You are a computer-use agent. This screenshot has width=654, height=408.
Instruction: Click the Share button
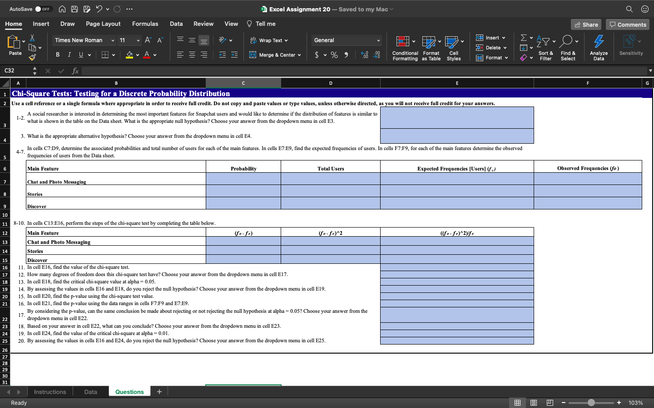pos(586,24)
